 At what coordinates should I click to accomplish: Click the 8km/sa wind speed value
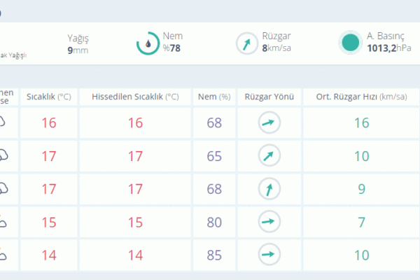[x=276, y=48]
